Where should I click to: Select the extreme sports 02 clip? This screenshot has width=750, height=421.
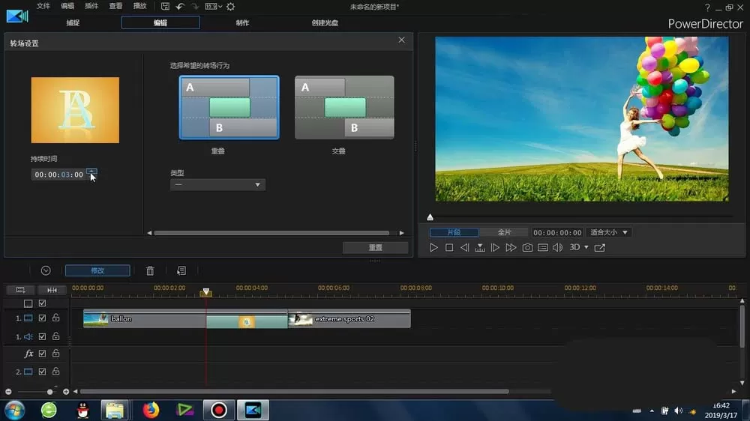pos(349,318)
